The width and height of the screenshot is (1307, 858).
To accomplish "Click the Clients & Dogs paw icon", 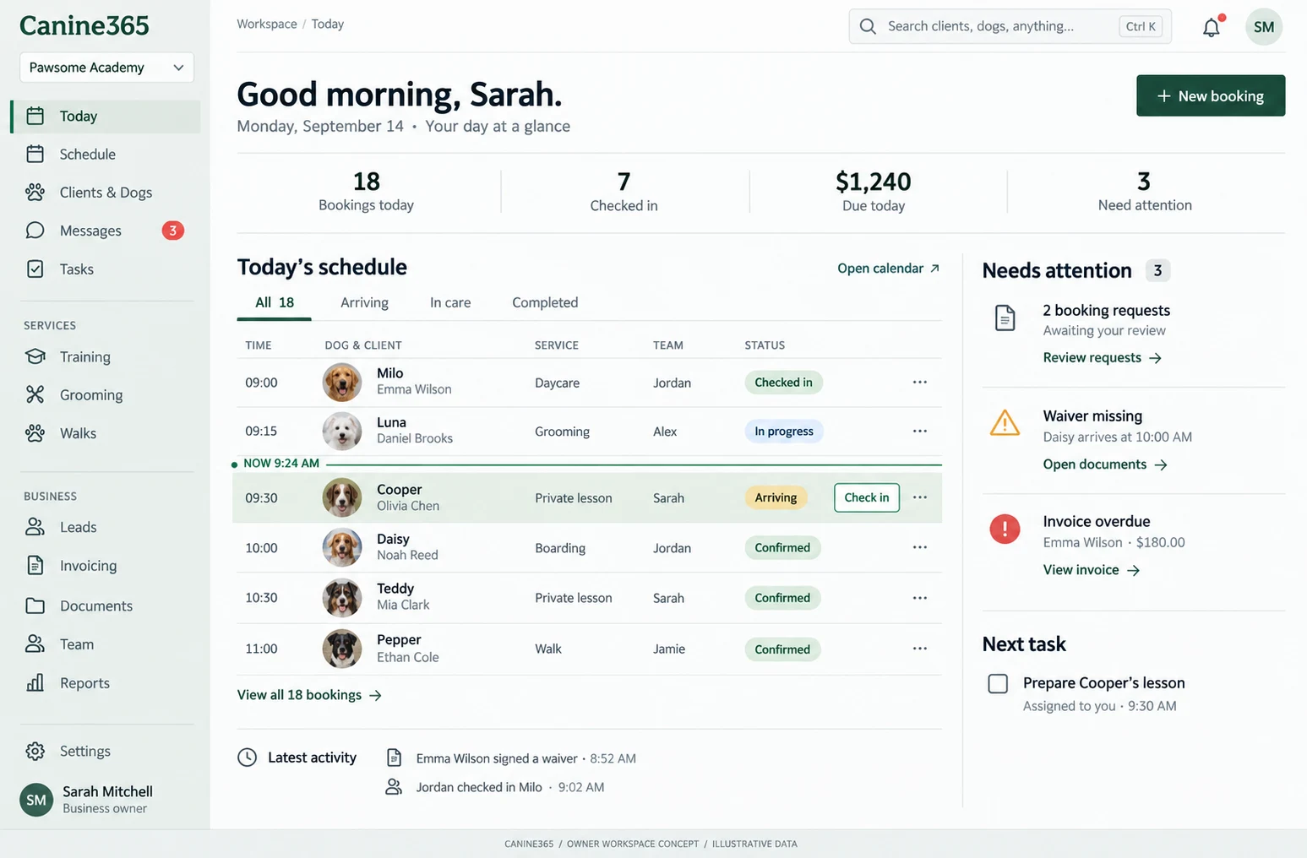I will tap(35, 193).
